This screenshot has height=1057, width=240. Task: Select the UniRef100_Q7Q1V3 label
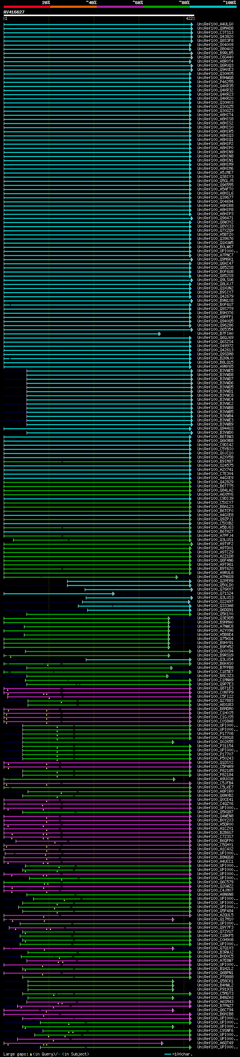click(215, 948)
